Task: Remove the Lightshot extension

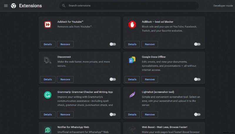Action: 150,114
